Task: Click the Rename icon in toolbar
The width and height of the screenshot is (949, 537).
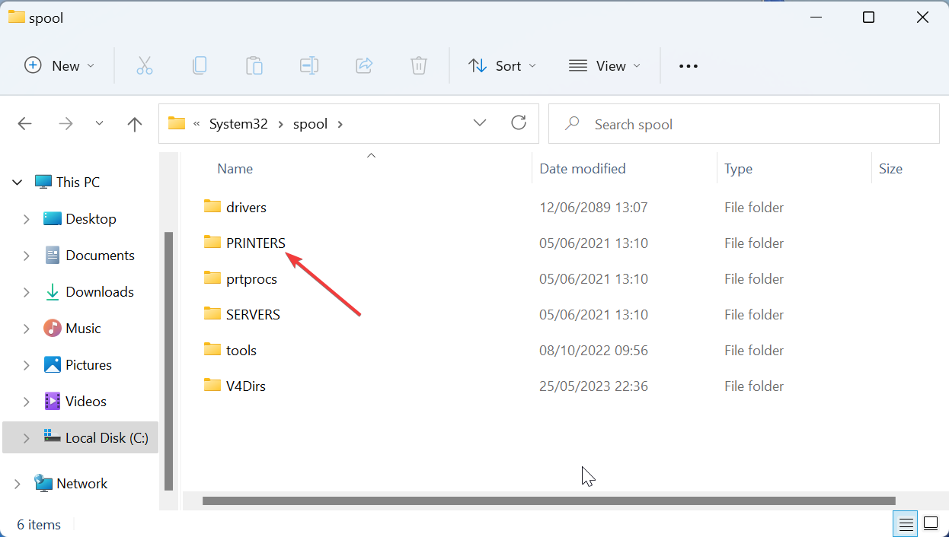Action: pos(309,66)
